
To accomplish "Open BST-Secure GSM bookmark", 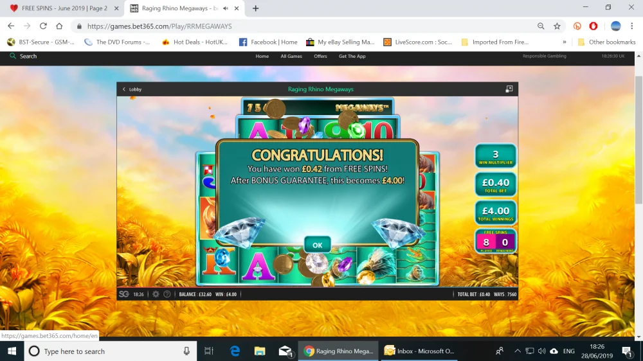I will 41,42.
